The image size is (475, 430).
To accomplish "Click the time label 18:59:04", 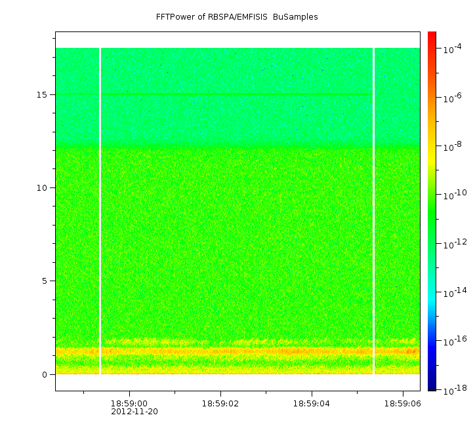I will pyautogui.click(x=312, y=404).
